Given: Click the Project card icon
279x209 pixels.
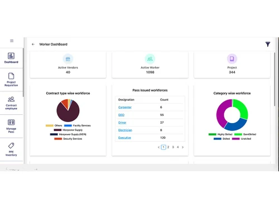Looking at the screenshot, I should point(232,59).
